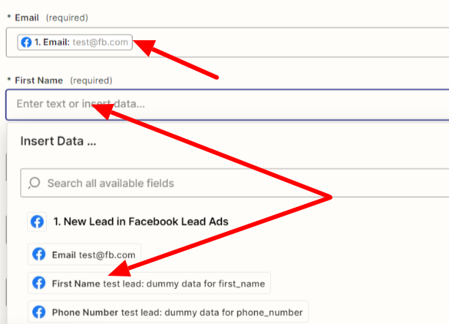Click the 'First Name (required)' label
Screen dimensions: 449x324
point(63,80)
